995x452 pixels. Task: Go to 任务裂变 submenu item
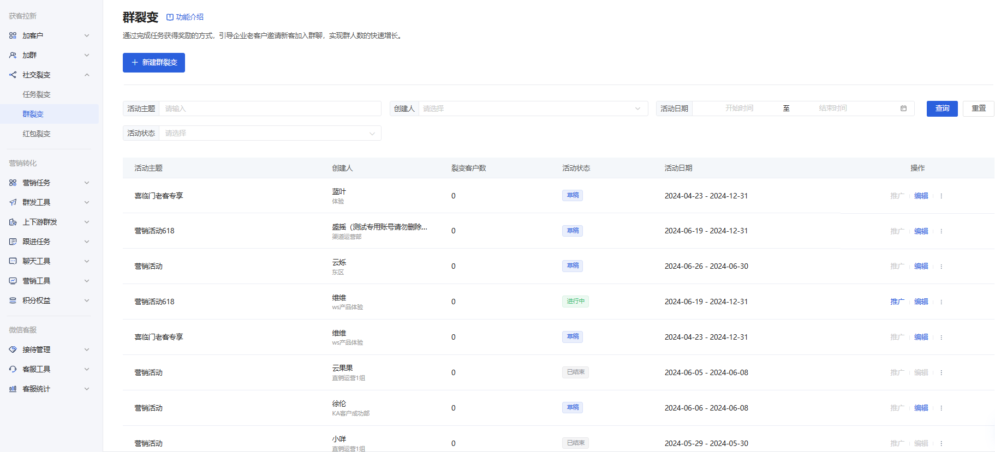coord(37,94)
